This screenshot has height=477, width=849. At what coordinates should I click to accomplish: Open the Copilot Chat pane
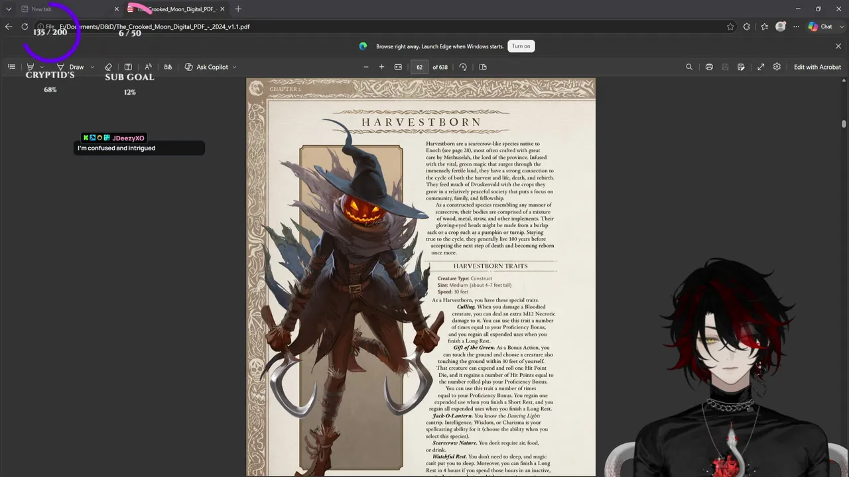(x=820, y=26)
